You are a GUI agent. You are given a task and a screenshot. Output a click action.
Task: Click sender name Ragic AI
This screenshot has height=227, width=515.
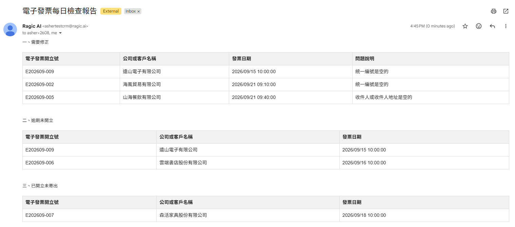[32, 26]
